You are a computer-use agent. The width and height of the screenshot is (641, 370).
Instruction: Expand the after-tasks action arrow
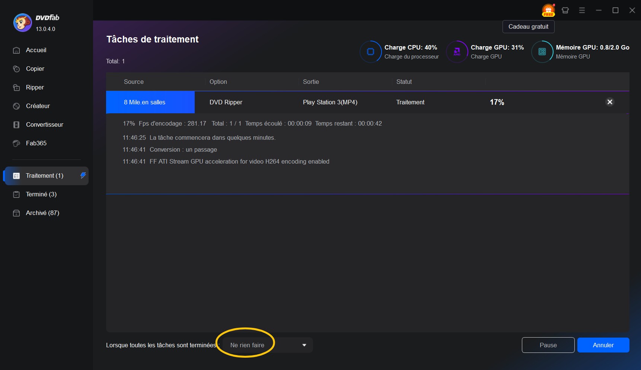click(x=304, y=345)
